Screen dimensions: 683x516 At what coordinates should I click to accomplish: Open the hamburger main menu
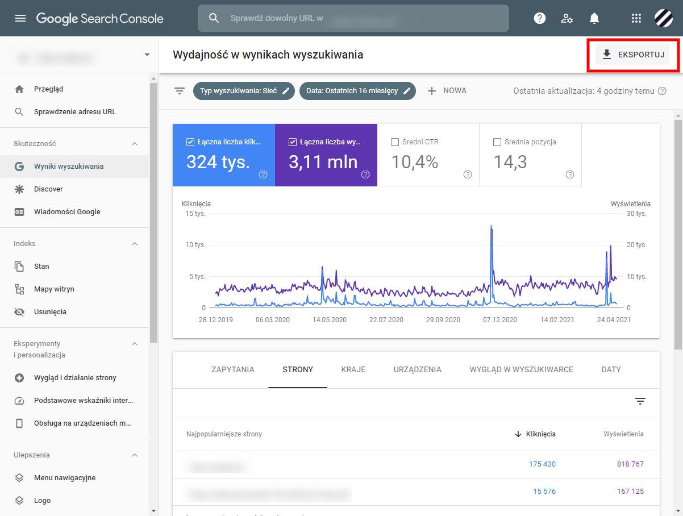(20, 18)
